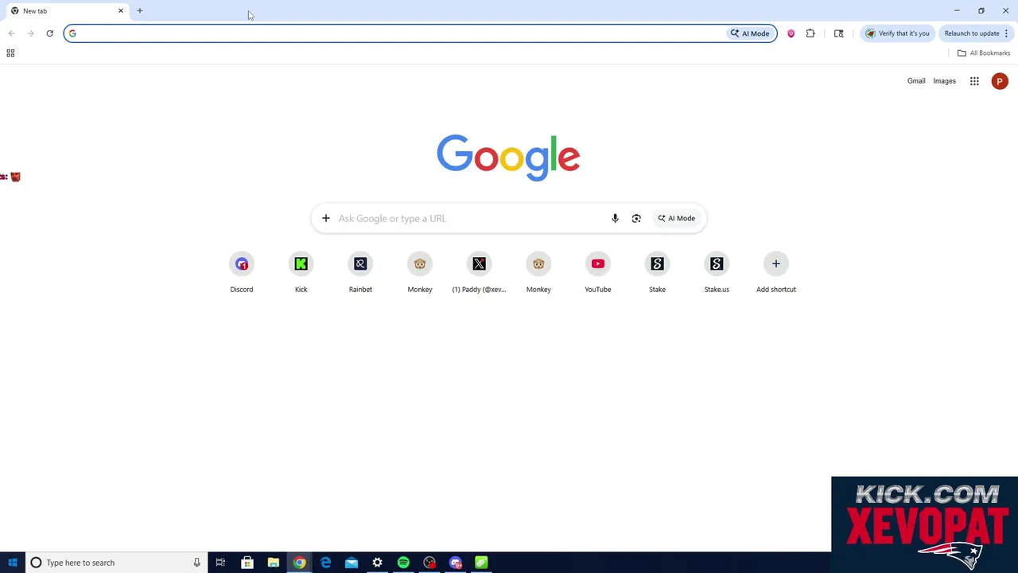The height and width of the screenshot is (573, 1018).
Task: Open the Windows Start menu
Action: click(x=13, y=563)
